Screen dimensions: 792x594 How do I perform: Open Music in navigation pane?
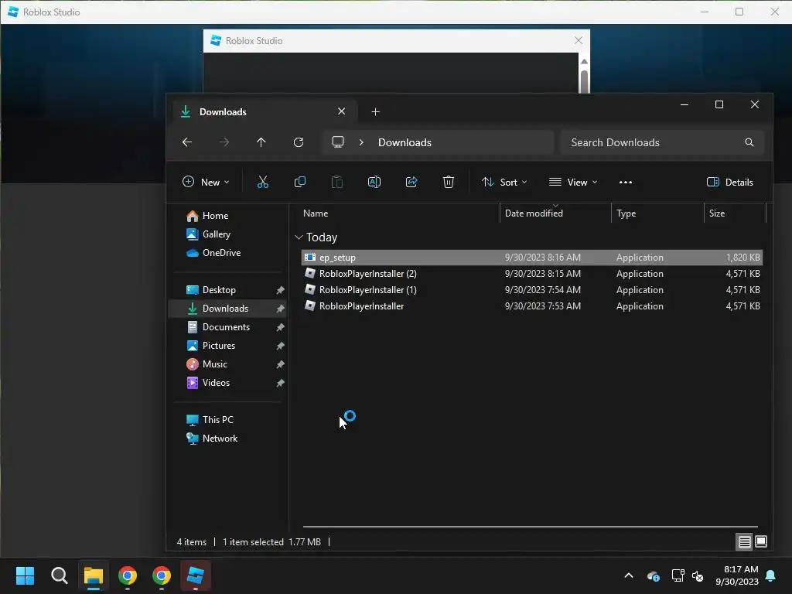click(x=215, y=364)
